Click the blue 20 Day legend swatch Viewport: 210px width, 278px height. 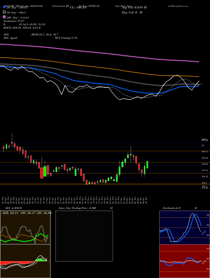4,7
